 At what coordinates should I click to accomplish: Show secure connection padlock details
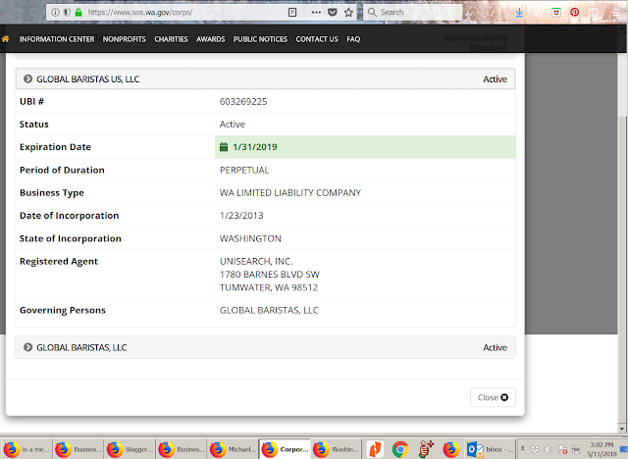pyautogui.click(x=78, y=13)
